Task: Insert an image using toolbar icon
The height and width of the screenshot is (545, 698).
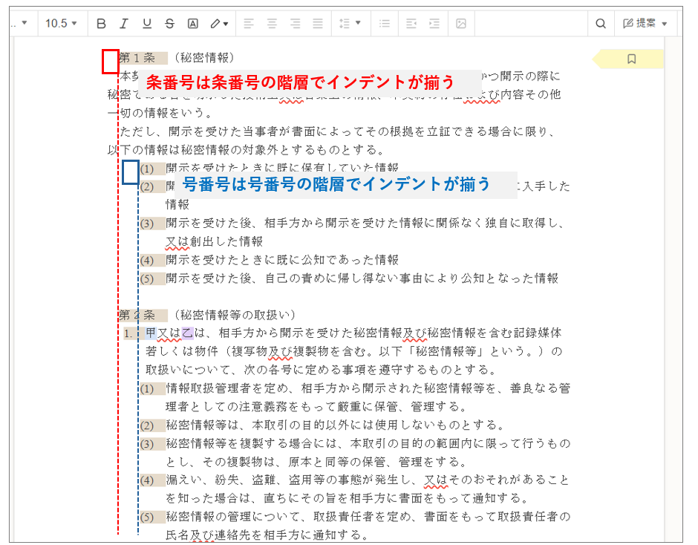Action: pos(461,24)
